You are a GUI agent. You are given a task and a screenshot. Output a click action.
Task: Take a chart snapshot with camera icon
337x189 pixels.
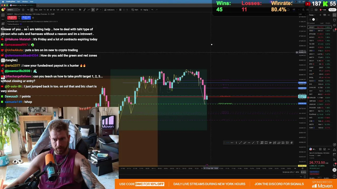tap(316, 10)
